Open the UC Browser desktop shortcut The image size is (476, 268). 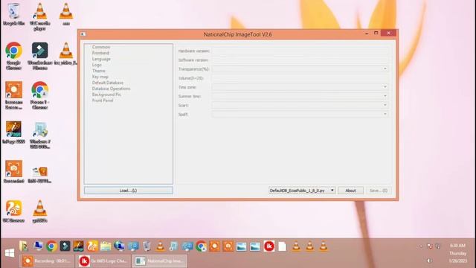(x=13, y=211)
